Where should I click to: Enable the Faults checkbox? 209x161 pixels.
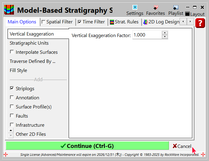pos(12,116)
